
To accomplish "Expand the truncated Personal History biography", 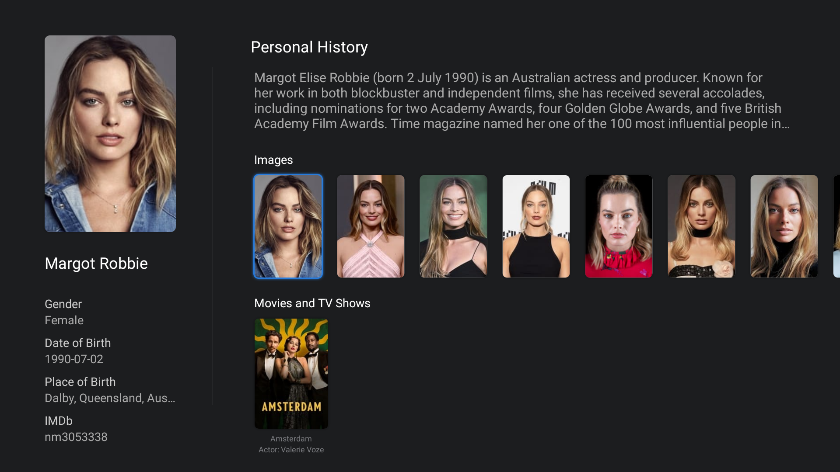I will tap(522, 101).
